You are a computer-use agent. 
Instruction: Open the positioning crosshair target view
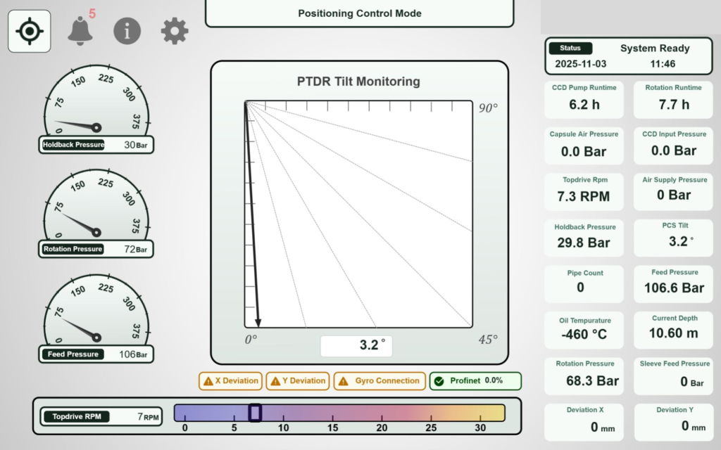tap(30, 31)
